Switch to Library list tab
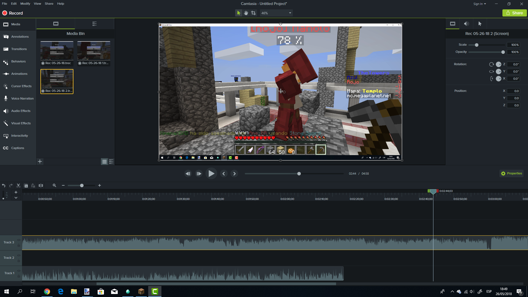This screenshot has height=297, width=528. point(95,24)
